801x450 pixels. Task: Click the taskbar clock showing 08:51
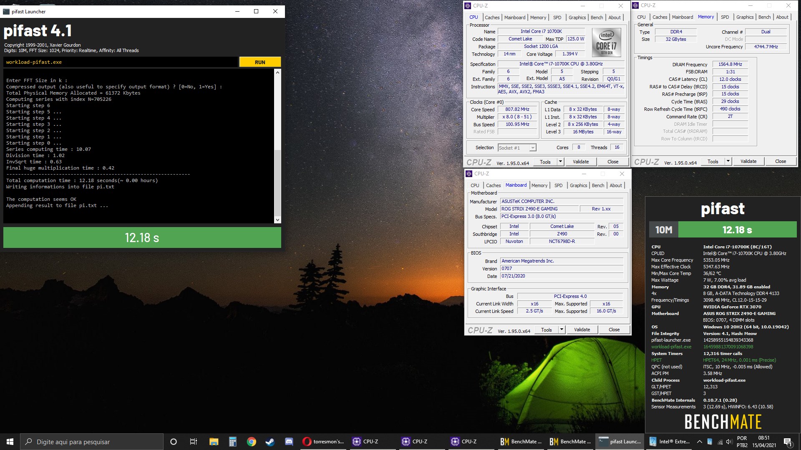click(x=764, y=442)
